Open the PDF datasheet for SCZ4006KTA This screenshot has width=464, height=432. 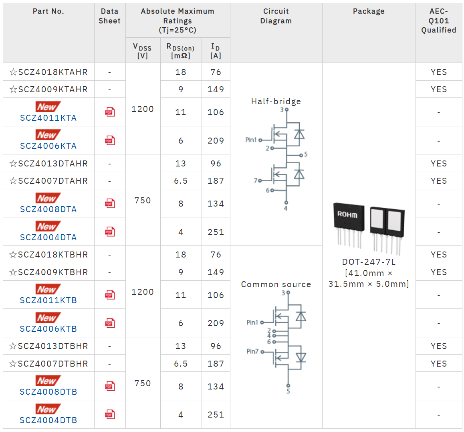click(x=109, y=140)
